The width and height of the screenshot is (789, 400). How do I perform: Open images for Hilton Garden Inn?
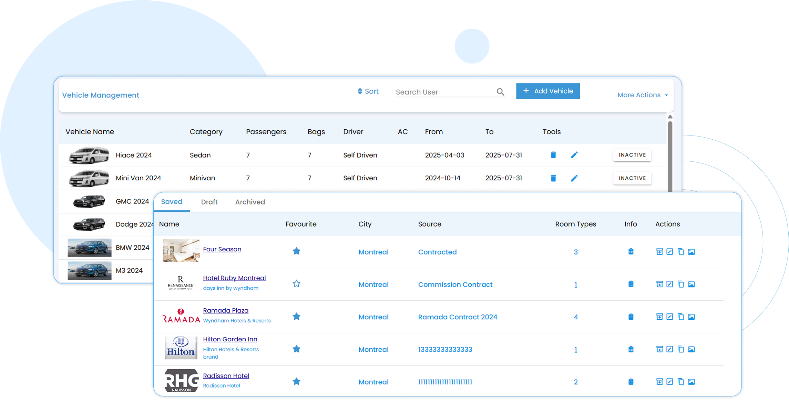click(691, 349)
